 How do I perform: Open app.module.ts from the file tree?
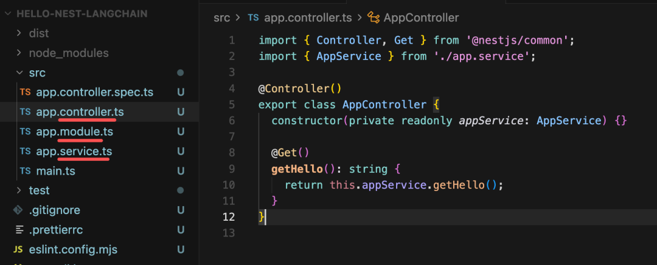(x=75, y=132)
